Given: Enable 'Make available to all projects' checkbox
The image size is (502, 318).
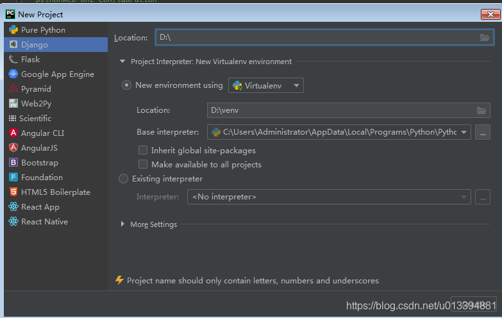Looking at the screenshot, I should [x=143, y=164].
